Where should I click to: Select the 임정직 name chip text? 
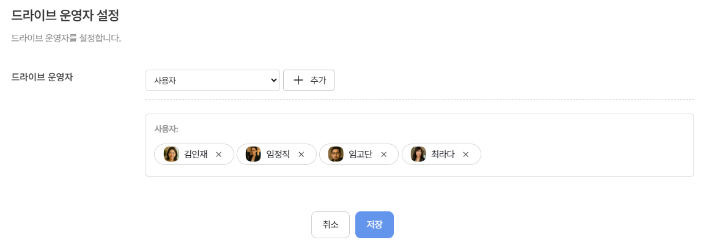(278, 155)
